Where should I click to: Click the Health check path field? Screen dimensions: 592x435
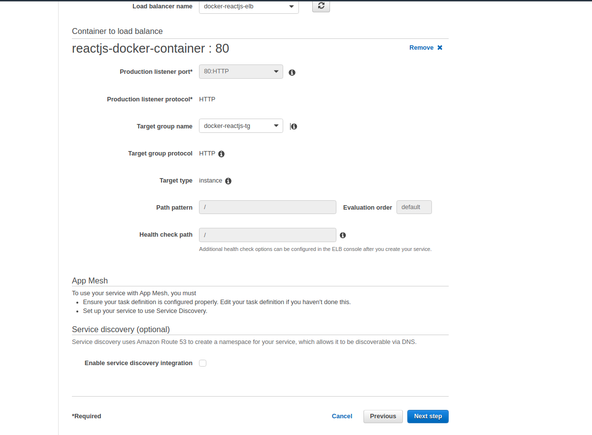point(267,235)
